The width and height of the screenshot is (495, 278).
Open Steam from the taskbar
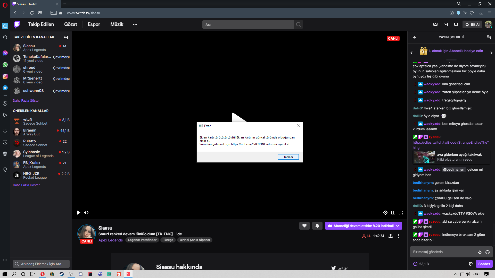coord(62,274)
